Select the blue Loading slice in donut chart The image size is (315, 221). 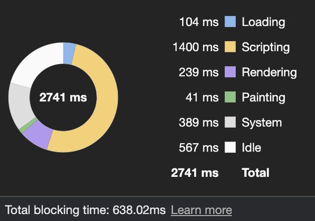69,53
